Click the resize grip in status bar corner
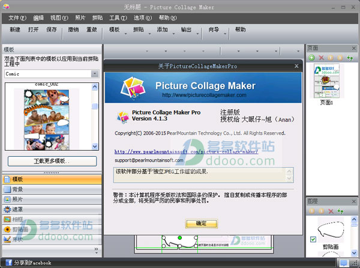The width and height of the screenshot is (360, 268). coord(355,263)
